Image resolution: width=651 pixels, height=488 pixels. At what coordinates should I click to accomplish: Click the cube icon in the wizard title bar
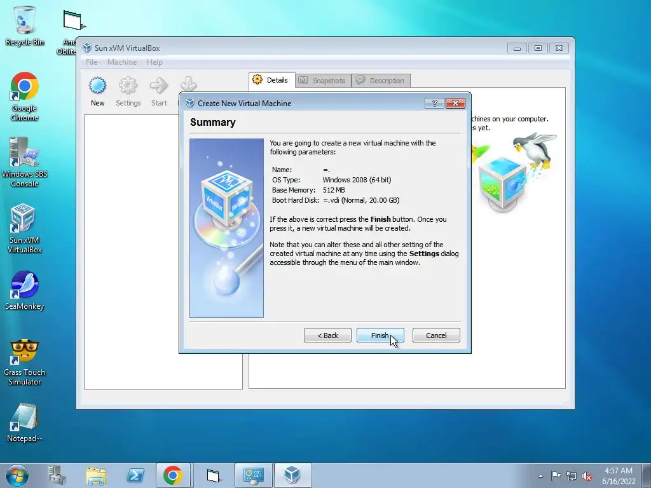click(189, 103)
